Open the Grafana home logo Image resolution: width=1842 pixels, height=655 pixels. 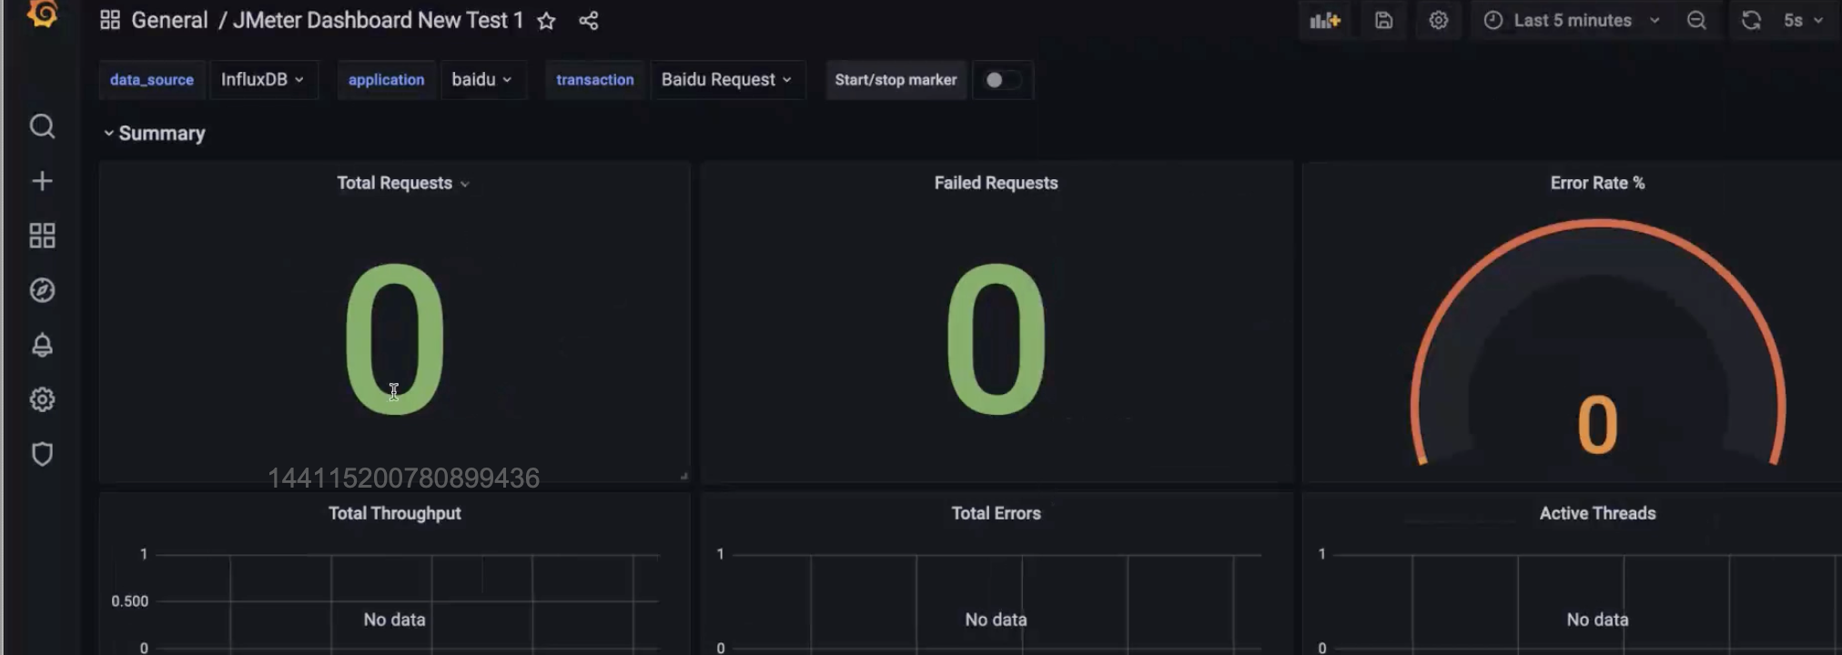pyautogui.click(x=42, y=13)
